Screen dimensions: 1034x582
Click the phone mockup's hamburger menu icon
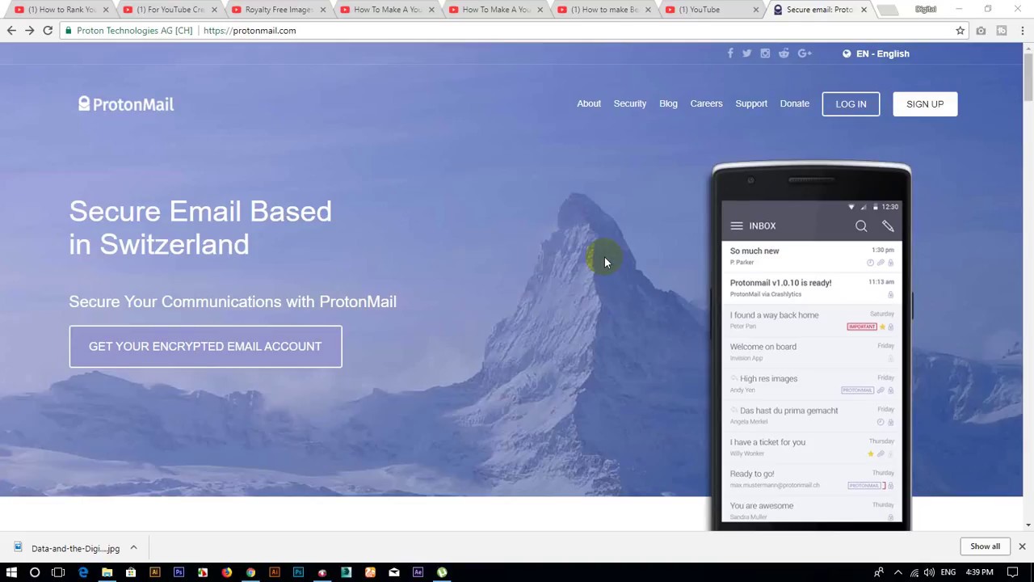737,226
